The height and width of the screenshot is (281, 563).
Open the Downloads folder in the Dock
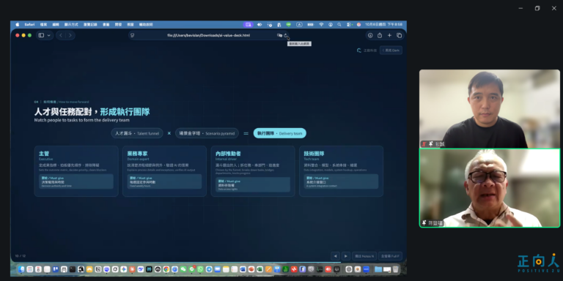(378, 269)
